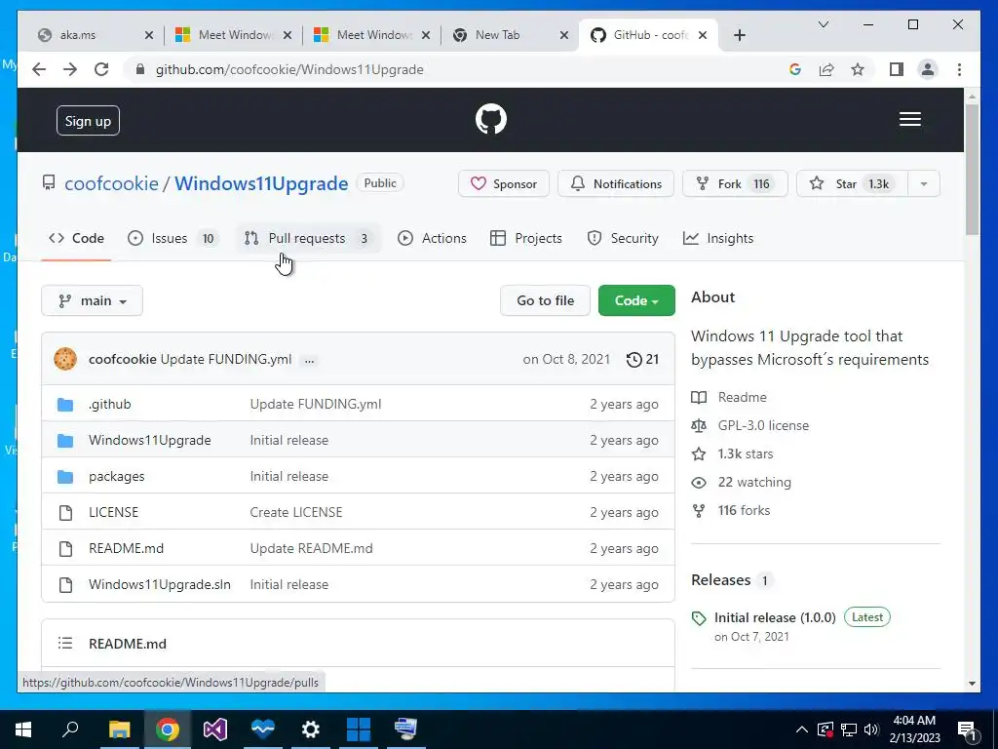
Task: Open Settings gear in taskbar
Action: [x=311, y=729]
